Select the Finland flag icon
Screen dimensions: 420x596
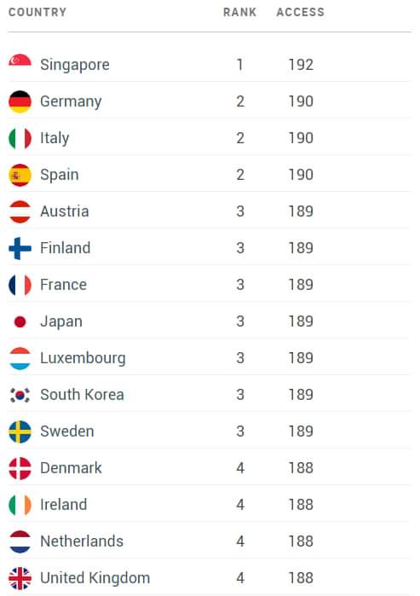[20, 248]
